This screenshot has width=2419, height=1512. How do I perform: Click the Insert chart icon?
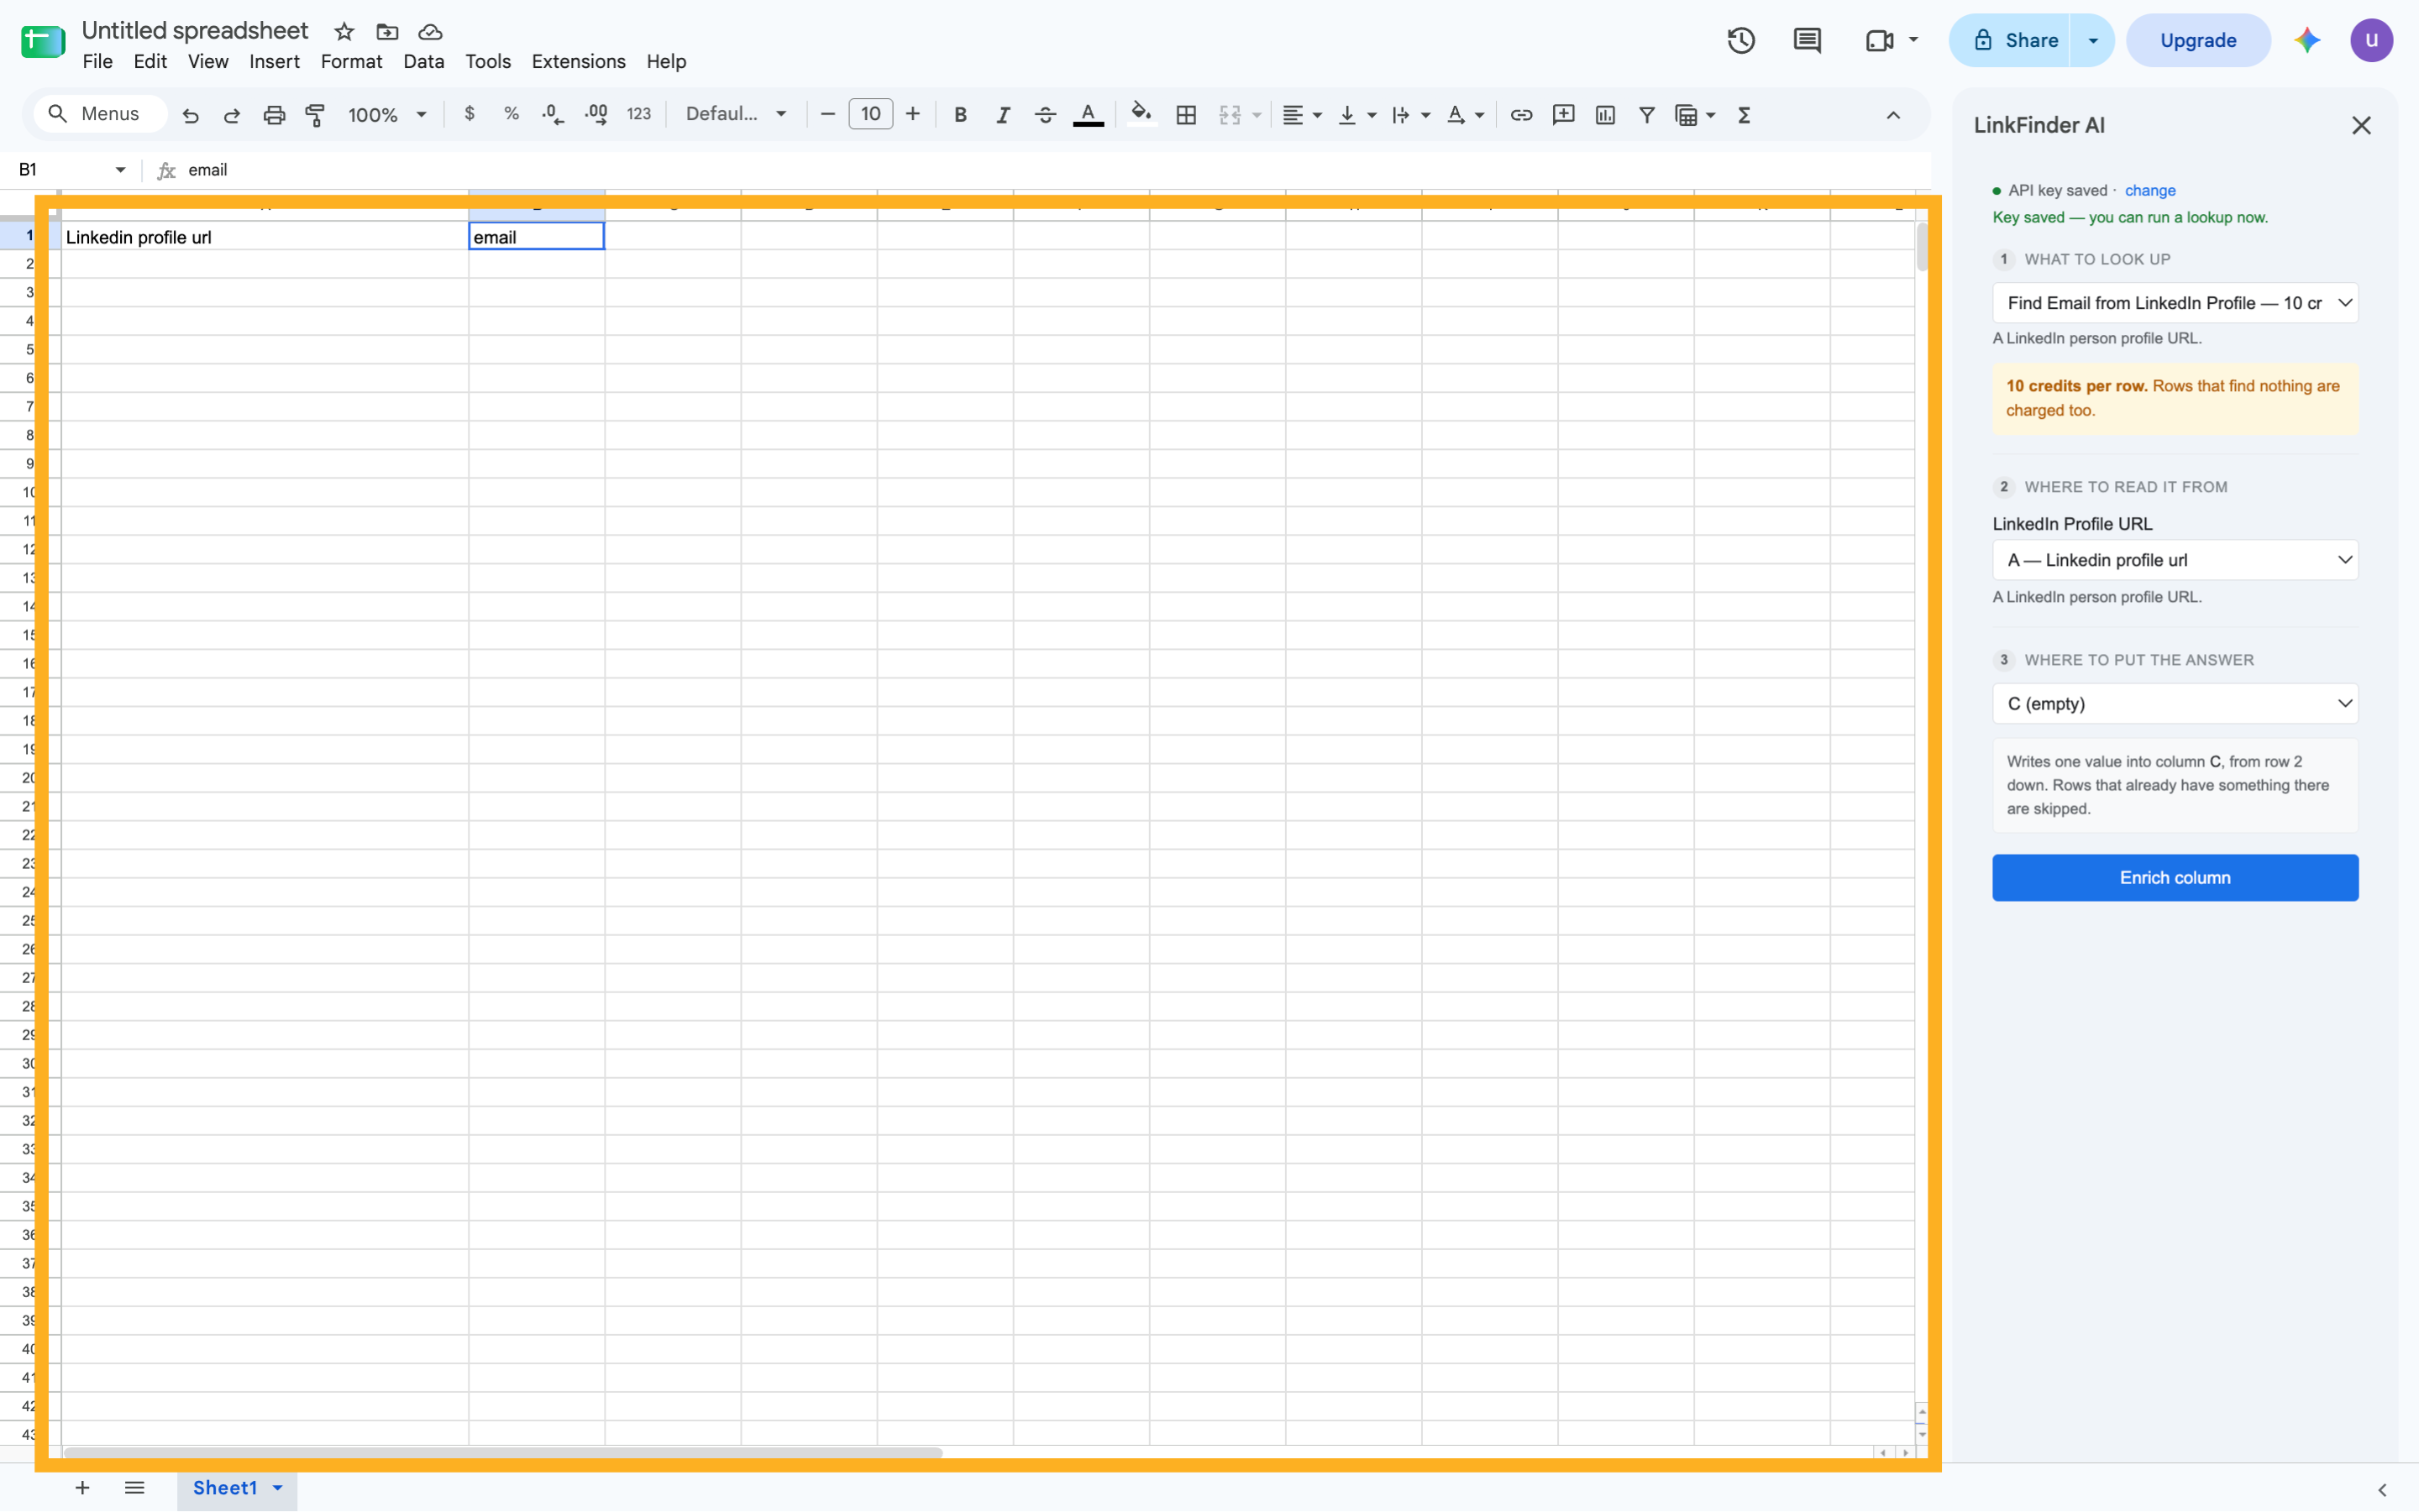pos(1604,115)
